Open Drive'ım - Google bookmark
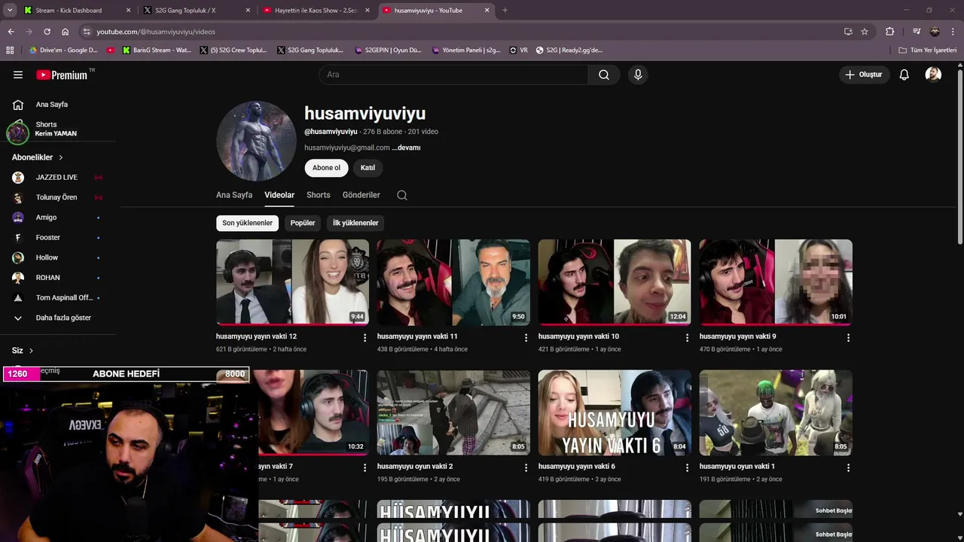This screenshot has width=964, height=542. pos(63,50)
